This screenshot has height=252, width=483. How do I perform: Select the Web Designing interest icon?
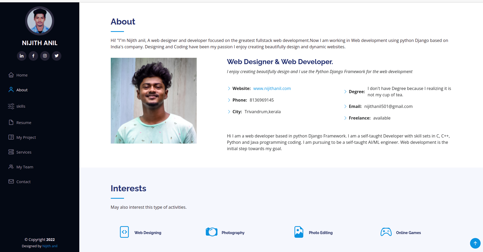(124, 232)
